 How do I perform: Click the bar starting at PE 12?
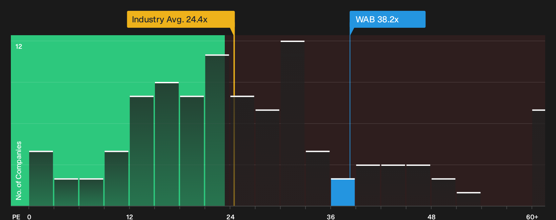coord(142,151)
